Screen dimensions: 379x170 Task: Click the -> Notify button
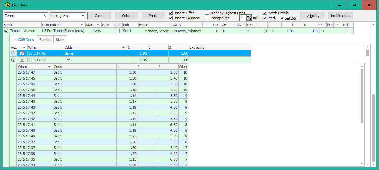coord(312,16)
